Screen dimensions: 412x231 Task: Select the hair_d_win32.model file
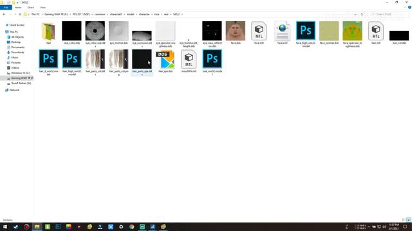click(48, 62)
